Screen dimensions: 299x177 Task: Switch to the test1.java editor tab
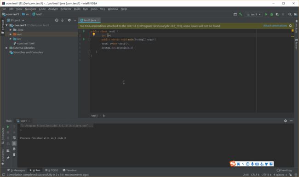(x=90, y=20)
